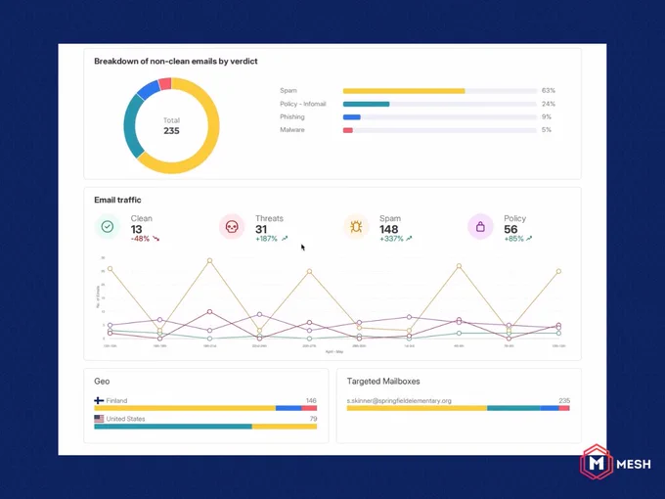The height and width of the screenshot is (499, 665).
Task: Click the 'Threats' stat label
Action: pos(269,218)
